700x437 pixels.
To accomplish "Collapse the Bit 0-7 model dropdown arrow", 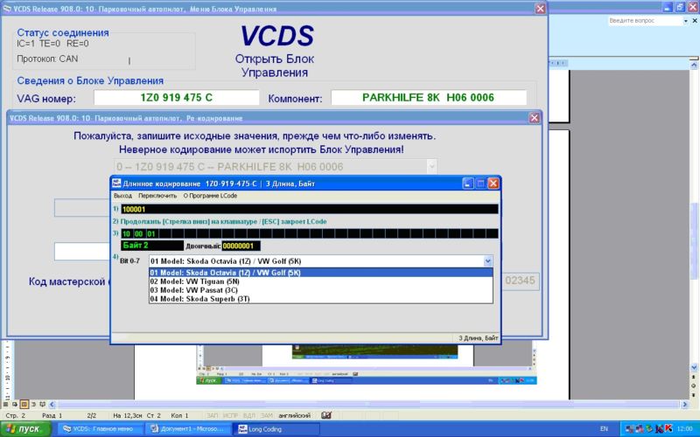I will 488,260.
